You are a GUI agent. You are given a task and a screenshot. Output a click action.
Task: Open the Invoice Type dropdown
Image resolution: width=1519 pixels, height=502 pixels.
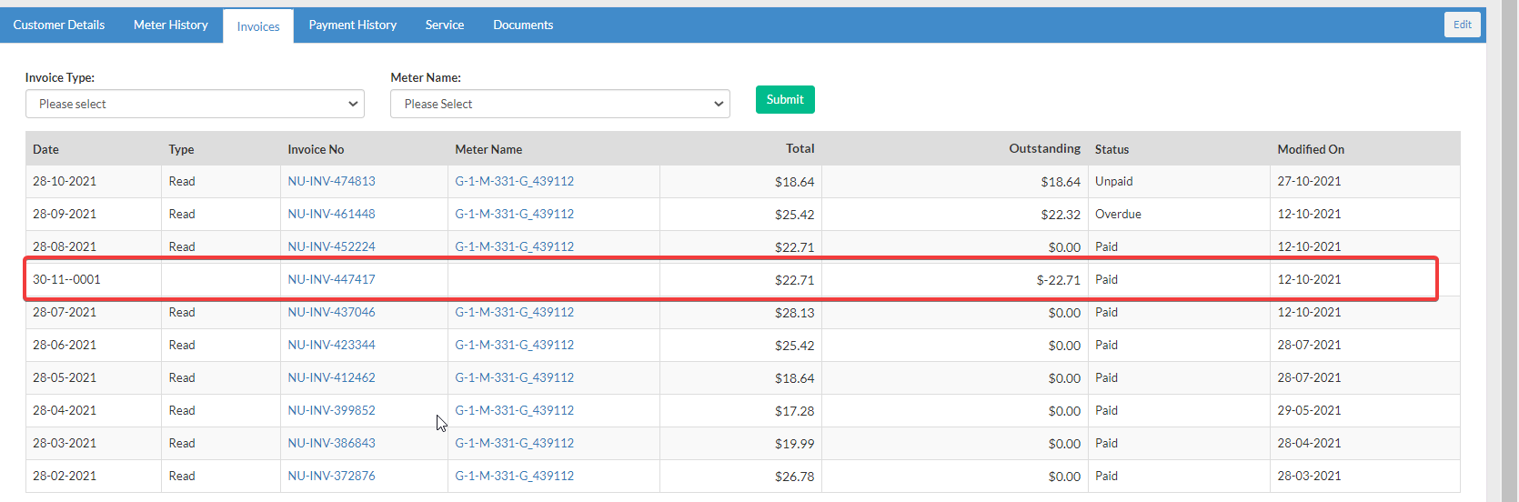pyautogui.click(x=195, y=104)
